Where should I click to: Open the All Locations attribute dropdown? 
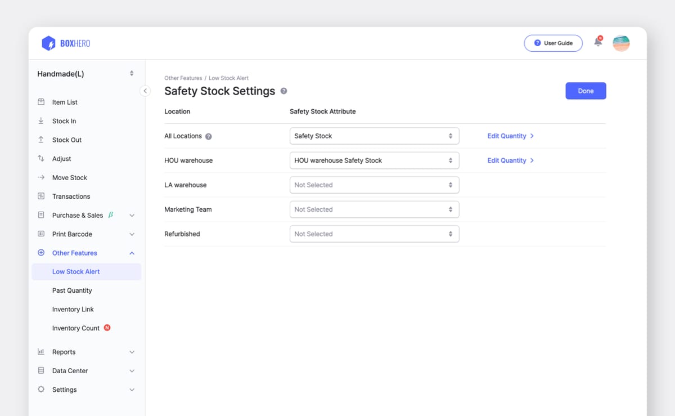tap(374, 136)
